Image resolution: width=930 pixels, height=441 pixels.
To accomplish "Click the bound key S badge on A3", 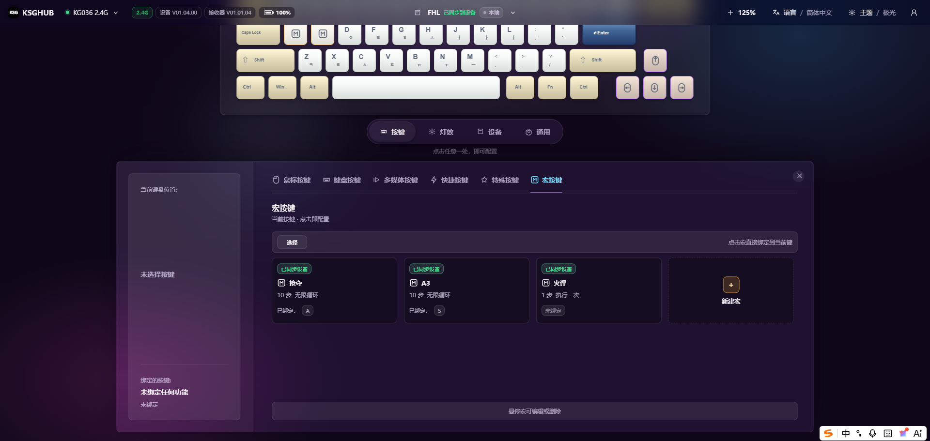I will point(439,311).
